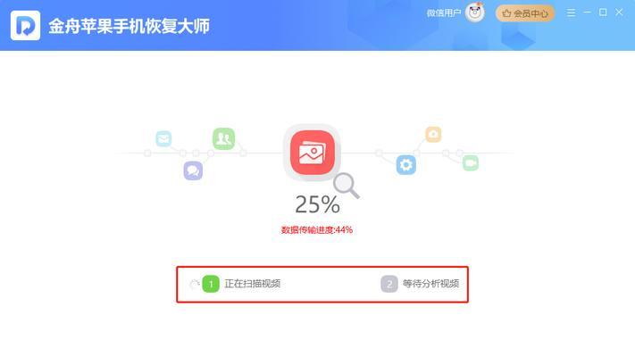The height and width of the screenshot is (357, 635).
Task: Click the green video camera icon
Action: click(471, 162)
